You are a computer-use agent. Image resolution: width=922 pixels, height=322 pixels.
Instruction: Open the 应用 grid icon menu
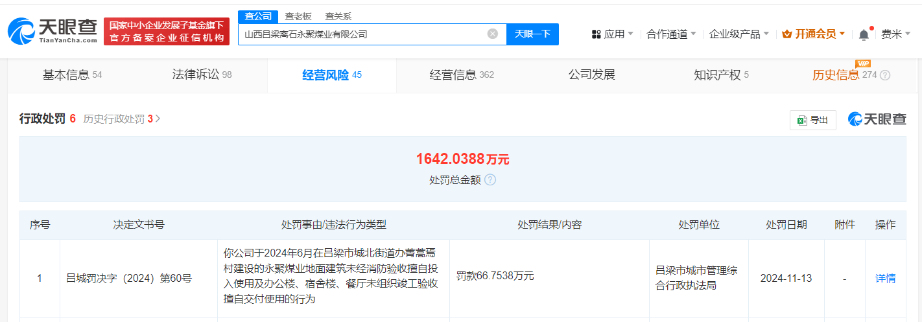[x=613, y=34]
